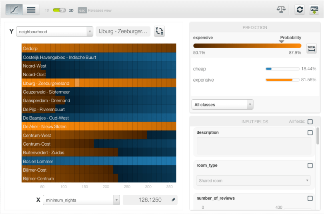Click the refresh arrows icon
The height and width of the screenshot is (214, 324).
click(300, 10)
